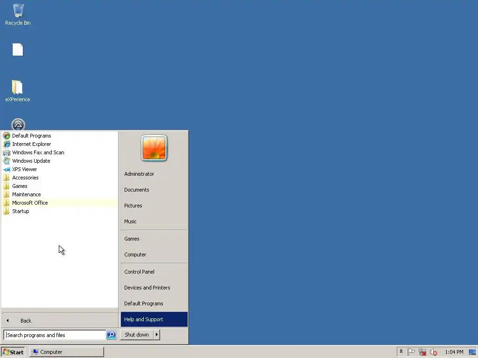Click the Shut down button
Image resolution: width=478 pixels, height=358 pixels.
[137, 335]
